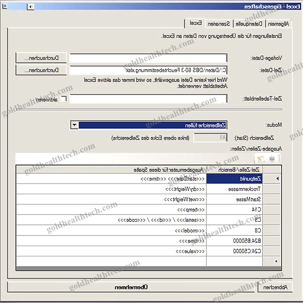Focus the Vorlage-Datei input field
The height and width of the screenshot is (303, 303).
point(148,58)
